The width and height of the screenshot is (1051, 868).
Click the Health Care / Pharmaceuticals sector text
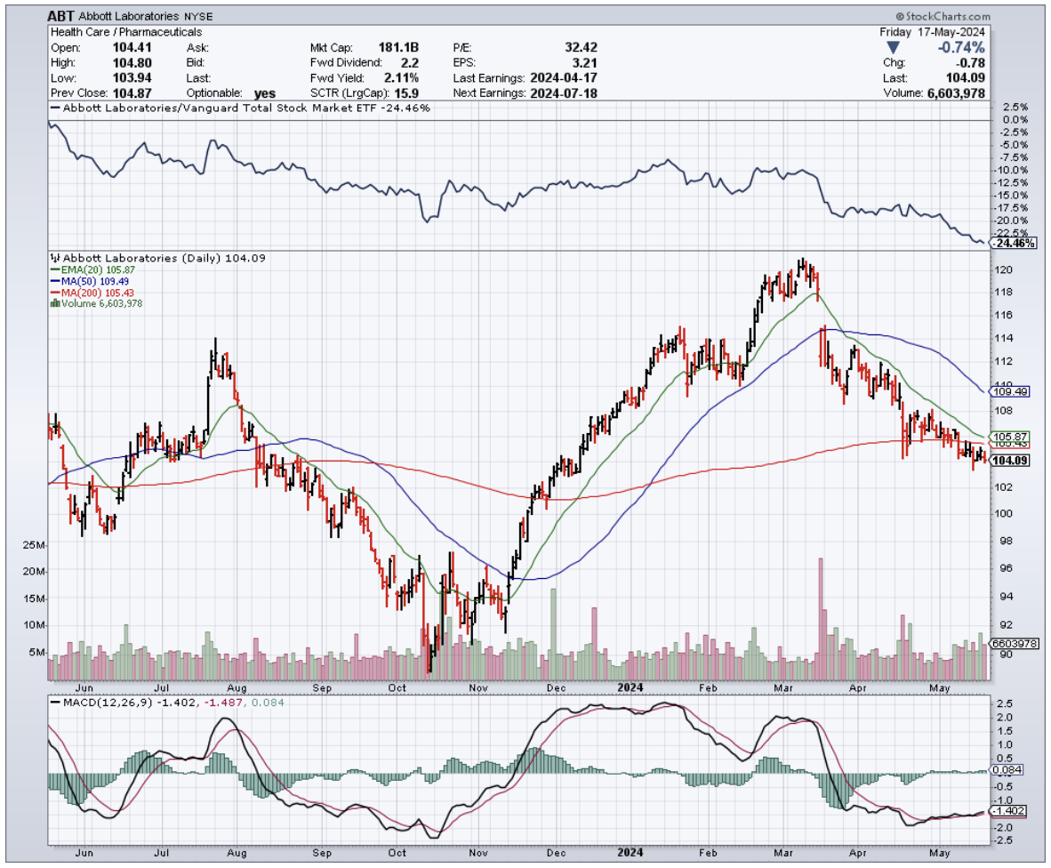[126, 32]
